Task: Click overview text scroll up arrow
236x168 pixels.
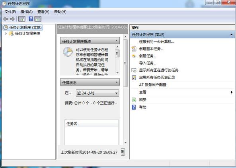Action: (x=117, y=47)
